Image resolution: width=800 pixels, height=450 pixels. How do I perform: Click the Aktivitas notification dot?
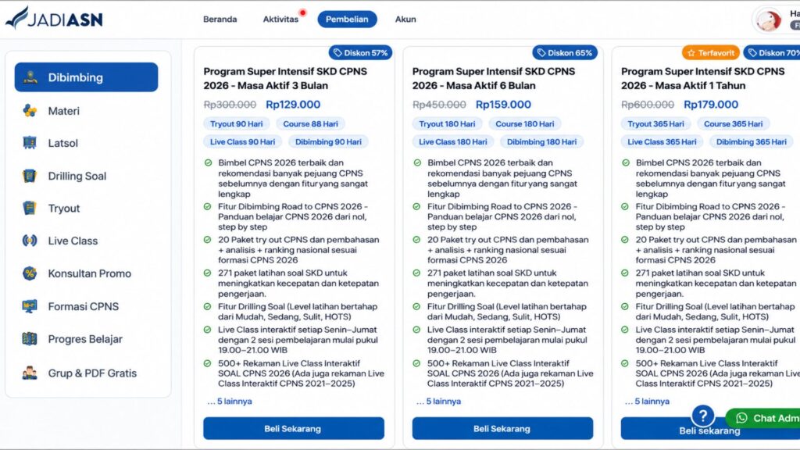(x=302, y=12)
